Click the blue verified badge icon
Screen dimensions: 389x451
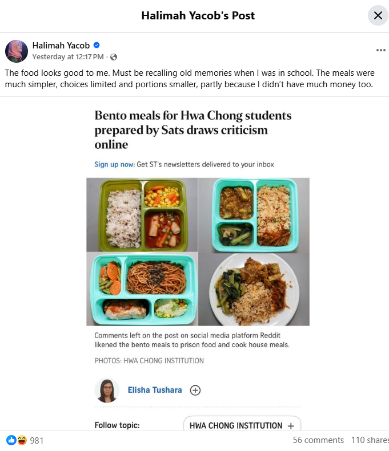click(97, 45)
